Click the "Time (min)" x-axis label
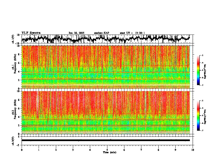The height and width of the screenshot is (168, 217). [110, 152]
